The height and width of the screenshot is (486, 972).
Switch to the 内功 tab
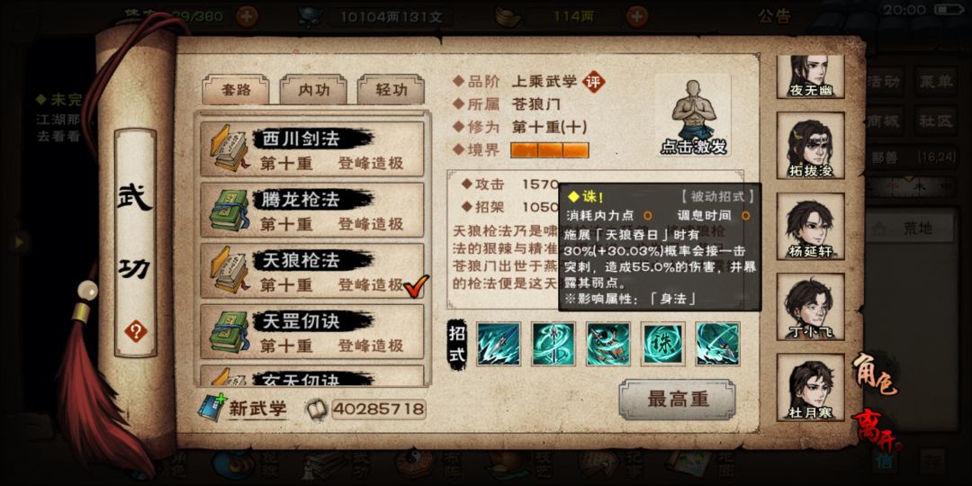pyautogui.click(x=313, y=90)
